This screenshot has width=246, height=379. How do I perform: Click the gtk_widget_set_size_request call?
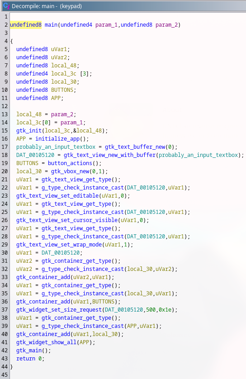[59, 310]
